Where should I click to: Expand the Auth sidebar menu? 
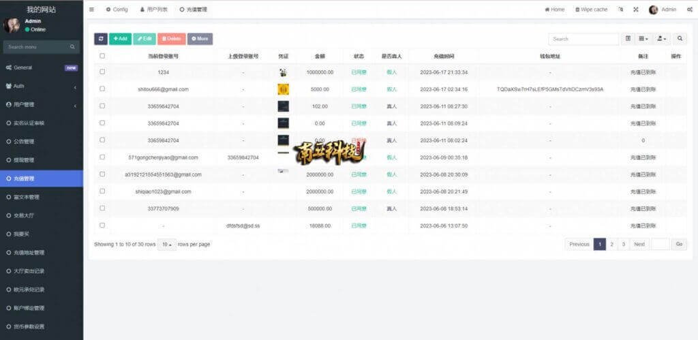pos(41,87)
